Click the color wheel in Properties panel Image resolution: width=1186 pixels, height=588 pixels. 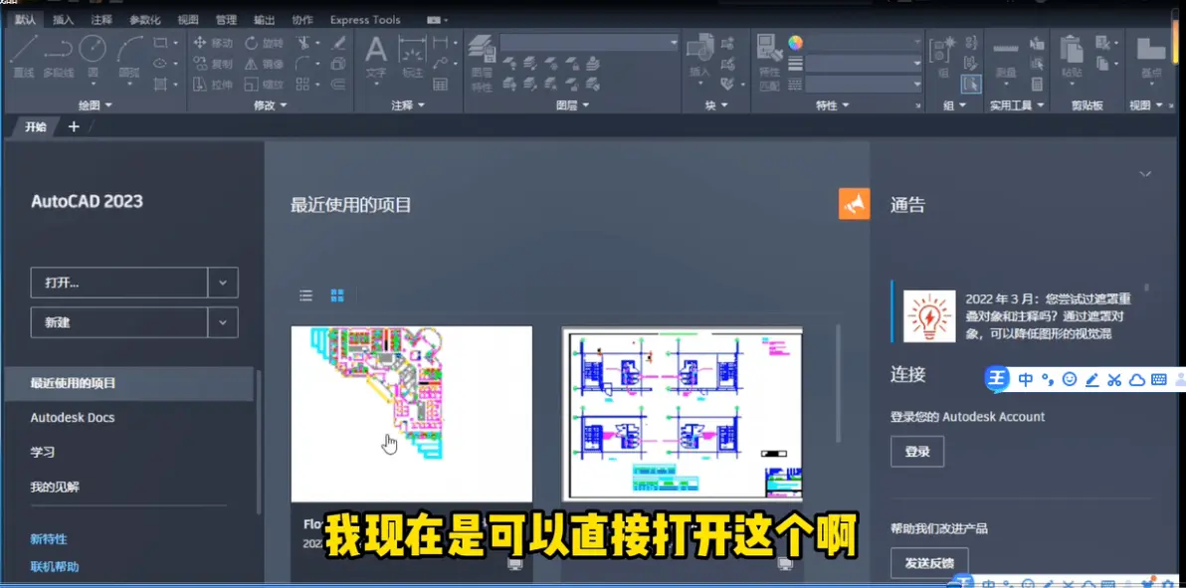(x=795, y=43)
